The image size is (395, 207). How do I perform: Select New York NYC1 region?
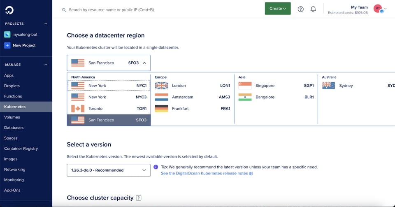click(x=109, y=86)
